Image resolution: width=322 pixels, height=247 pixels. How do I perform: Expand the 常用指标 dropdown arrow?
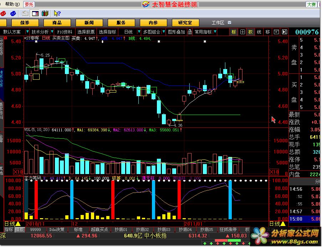(x=215, y=32)
